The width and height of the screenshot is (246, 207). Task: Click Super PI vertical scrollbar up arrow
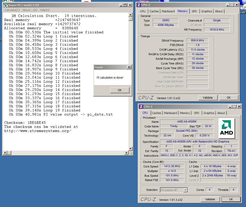coord(131,15)
